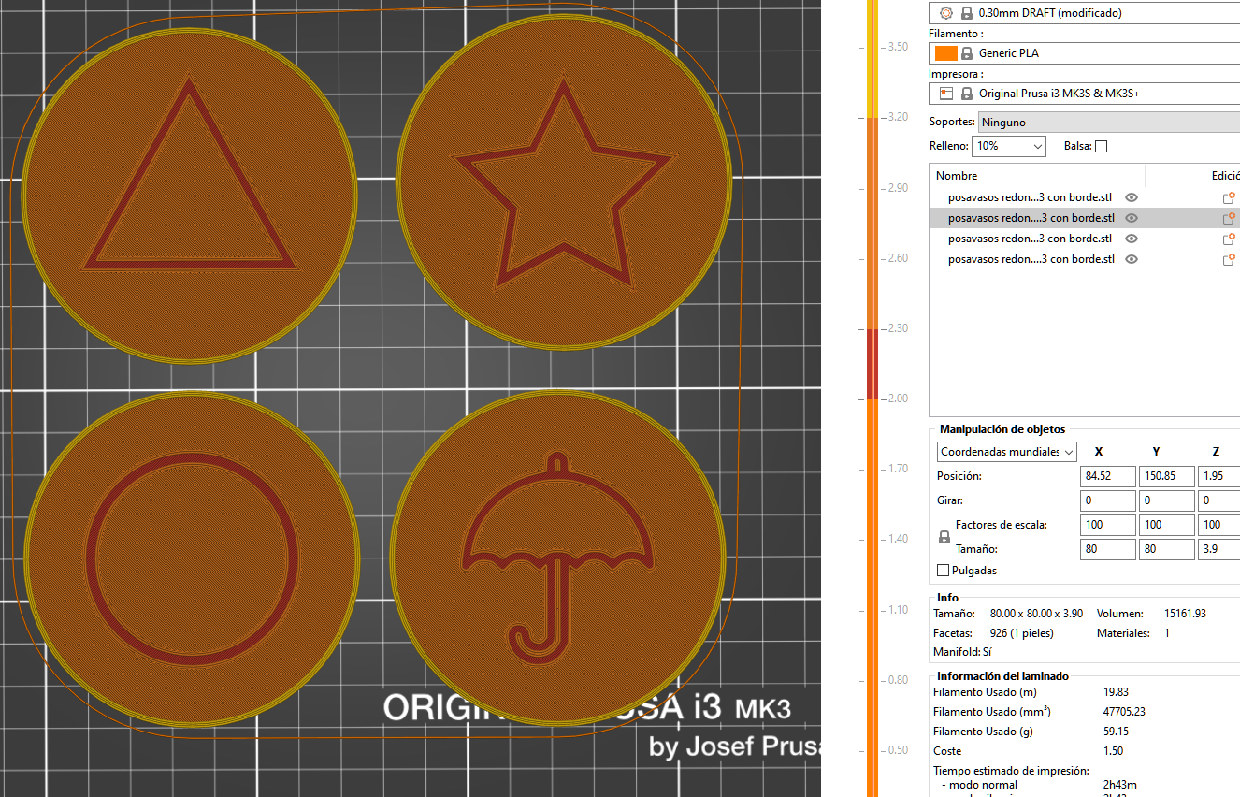Viewport: 1240px width, 797px height.
Task: Click the Nombre column header
Action: coord(957,176)
